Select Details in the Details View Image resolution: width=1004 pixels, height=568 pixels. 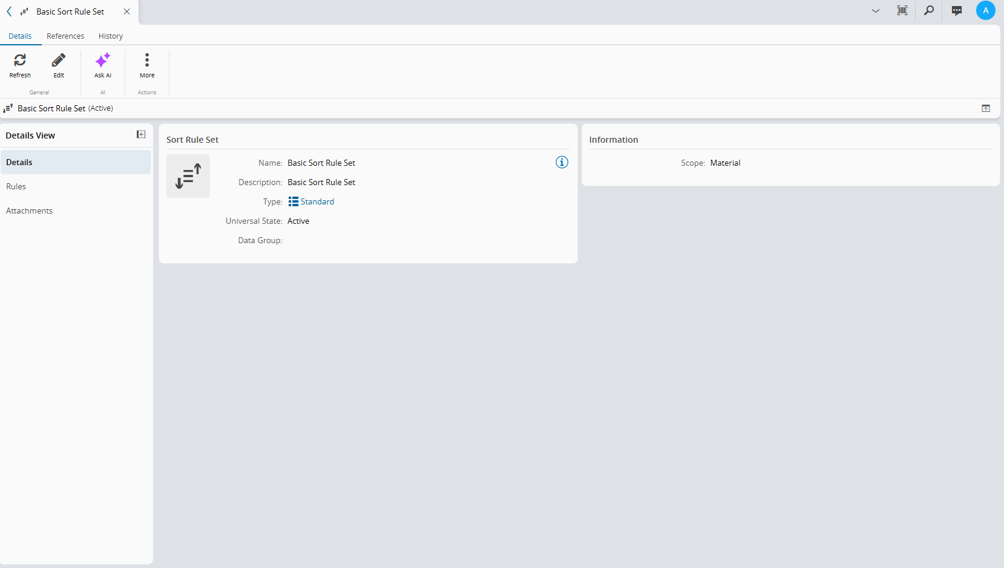(x=76, y=162)
